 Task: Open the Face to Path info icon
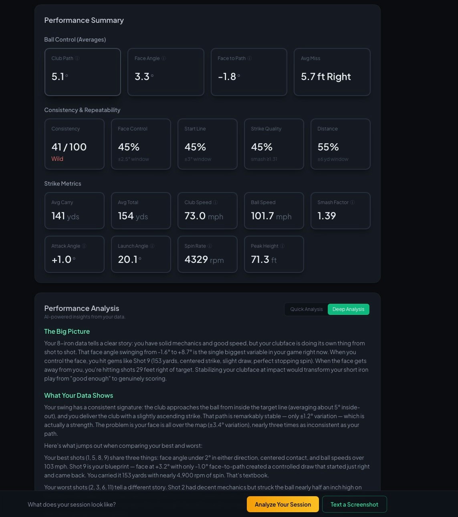(250, 58)
